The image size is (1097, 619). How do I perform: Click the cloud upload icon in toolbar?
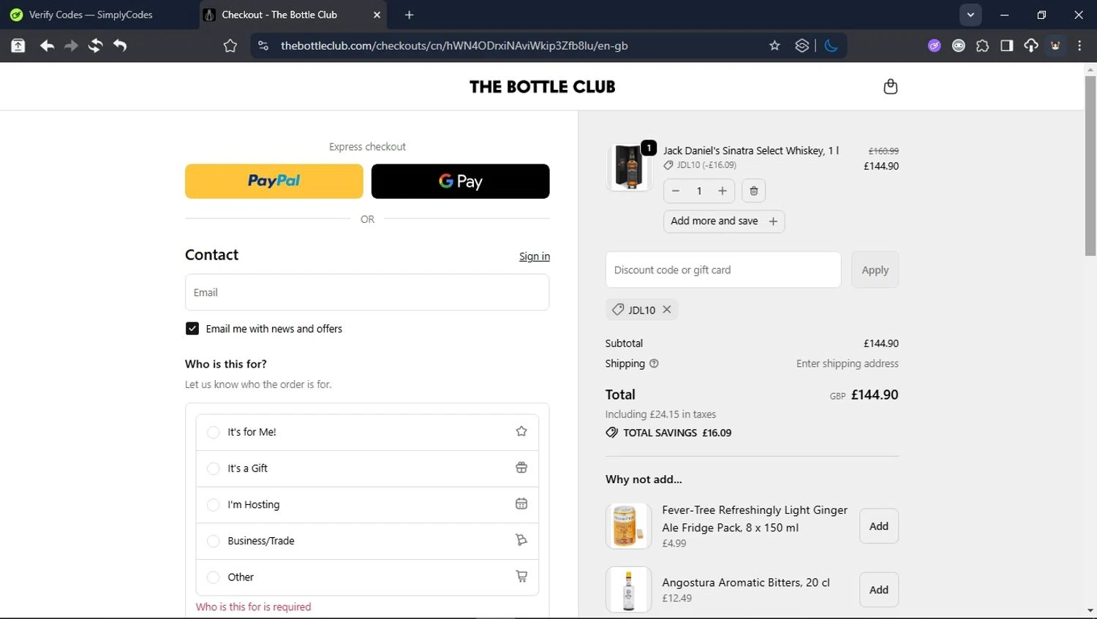(1031, 45)
